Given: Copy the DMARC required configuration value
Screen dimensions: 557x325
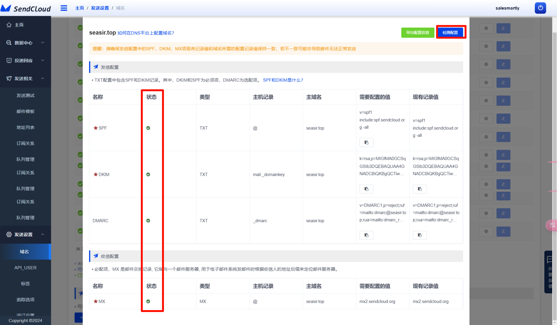Looking at the screenshot, I should [366, 235].
